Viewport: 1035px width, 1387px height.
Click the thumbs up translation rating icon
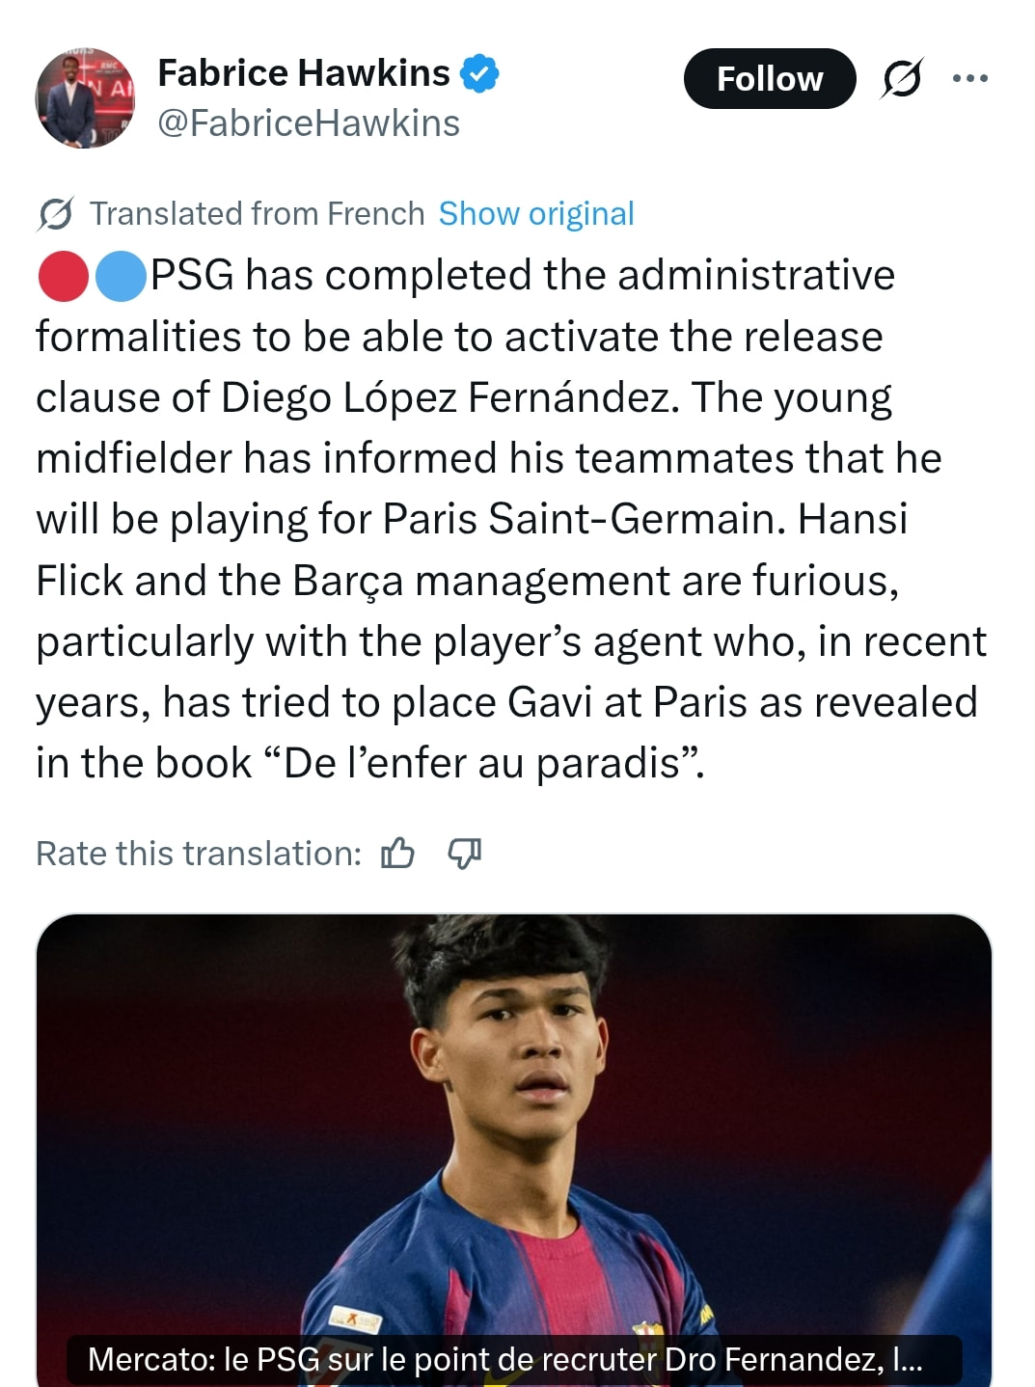point(397,853)
